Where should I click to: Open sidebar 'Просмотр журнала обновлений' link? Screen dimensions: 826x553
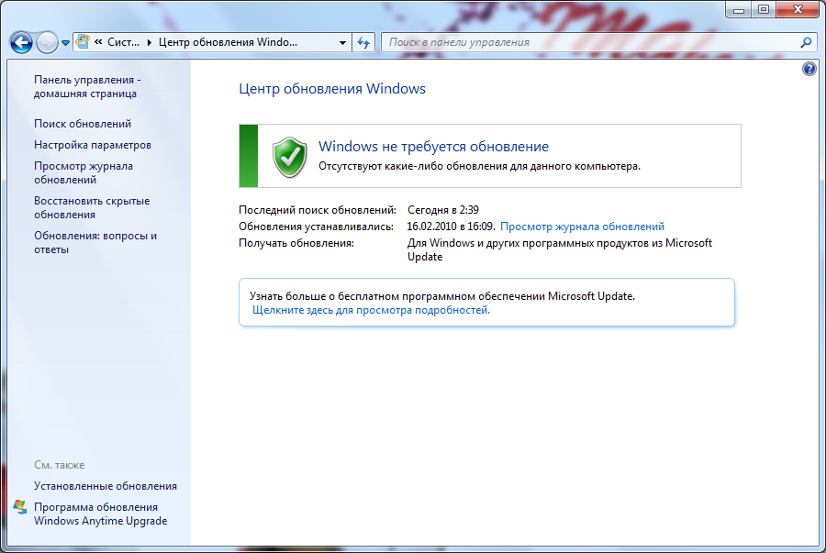point(84,172)
